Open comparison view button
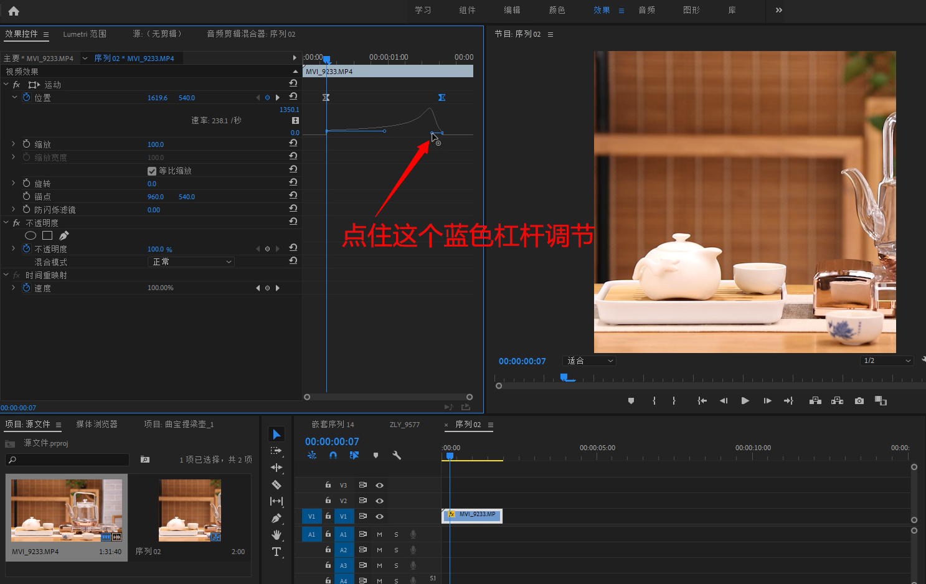Screen dimensions: 926x584 [881, 401]
